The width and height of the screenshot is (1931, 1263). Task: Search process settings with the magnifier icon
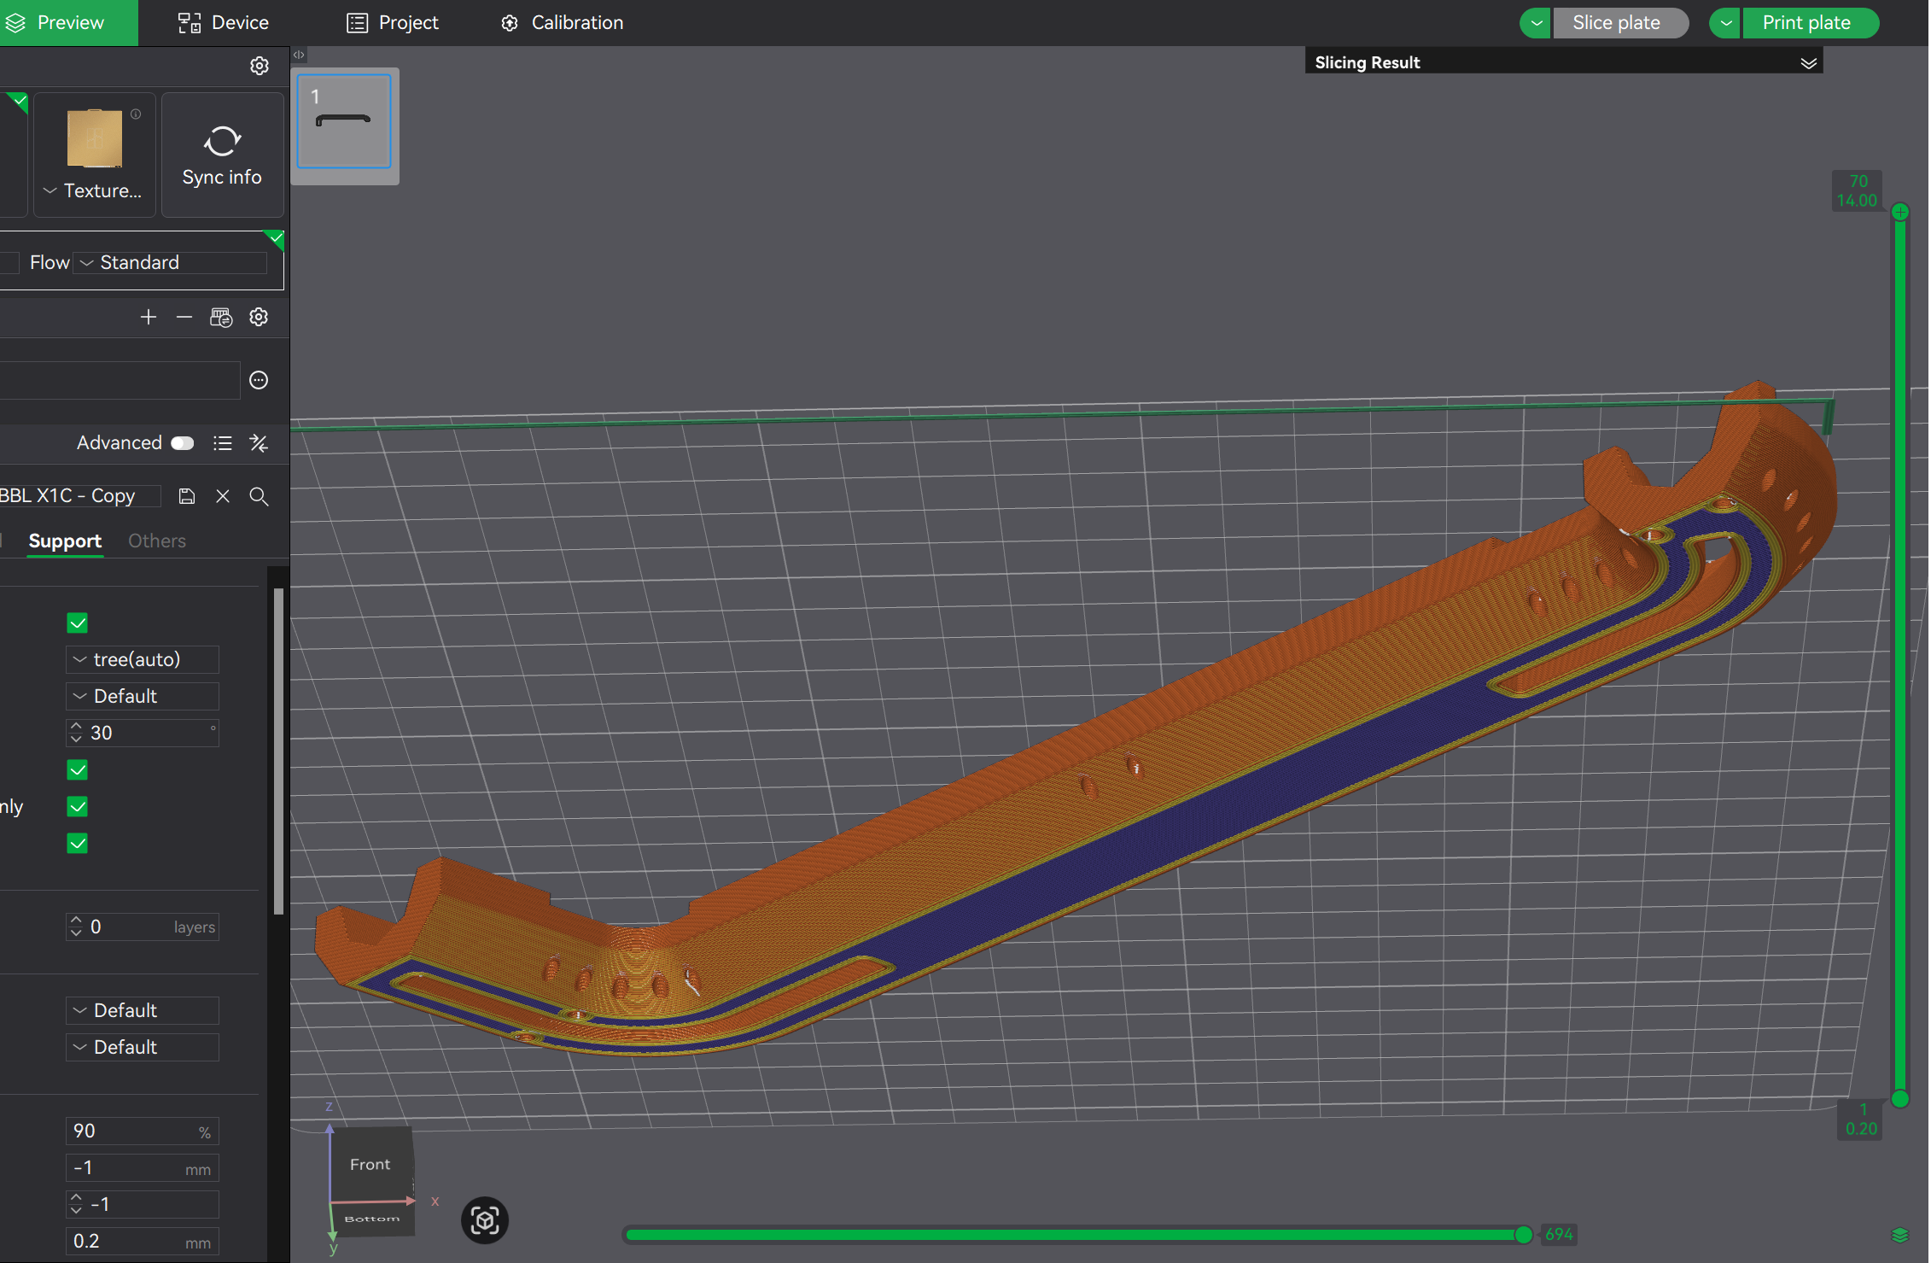coord(259,496)
